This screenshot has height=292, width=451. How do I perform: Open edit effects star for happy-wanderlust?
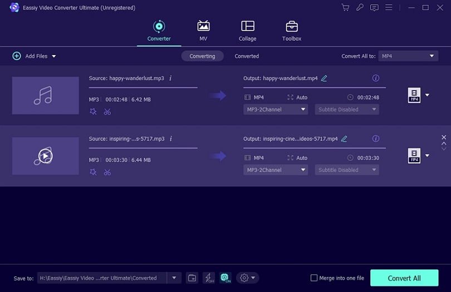93,111
